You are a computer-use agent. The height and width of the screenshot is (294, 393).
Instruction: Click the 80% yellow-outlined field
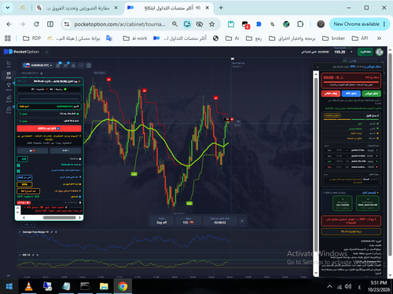click(24, 184)
